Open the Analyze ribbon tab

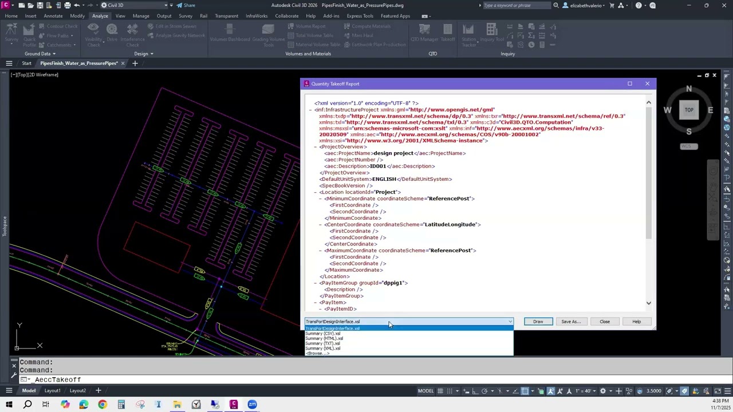point(100,16)
